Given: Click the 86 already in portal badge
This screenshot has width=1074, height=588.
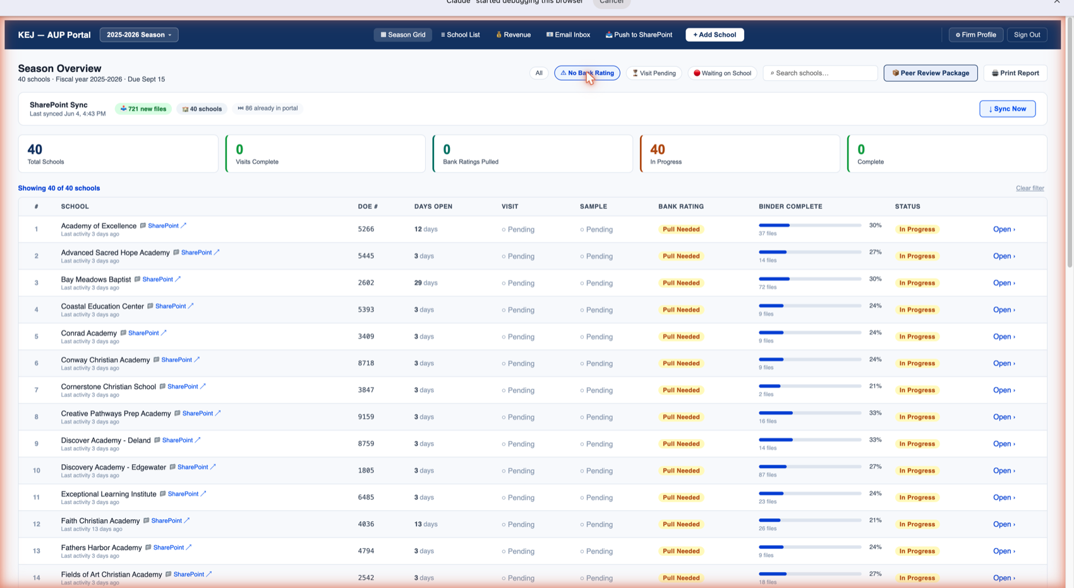Looking at the screenshot, I should click(268, 108).
